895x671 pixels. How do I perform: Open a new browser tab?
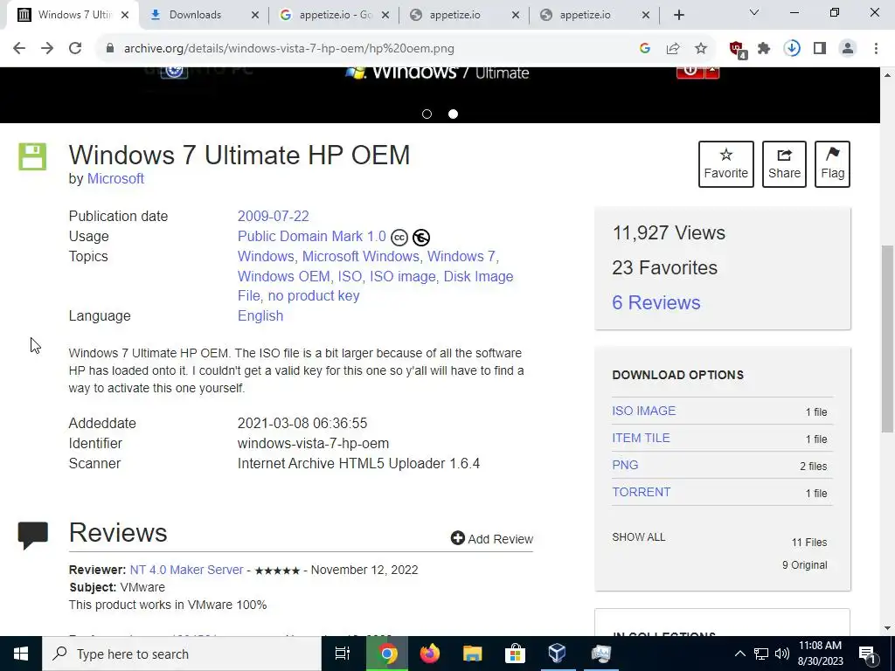tap(678, 15)
